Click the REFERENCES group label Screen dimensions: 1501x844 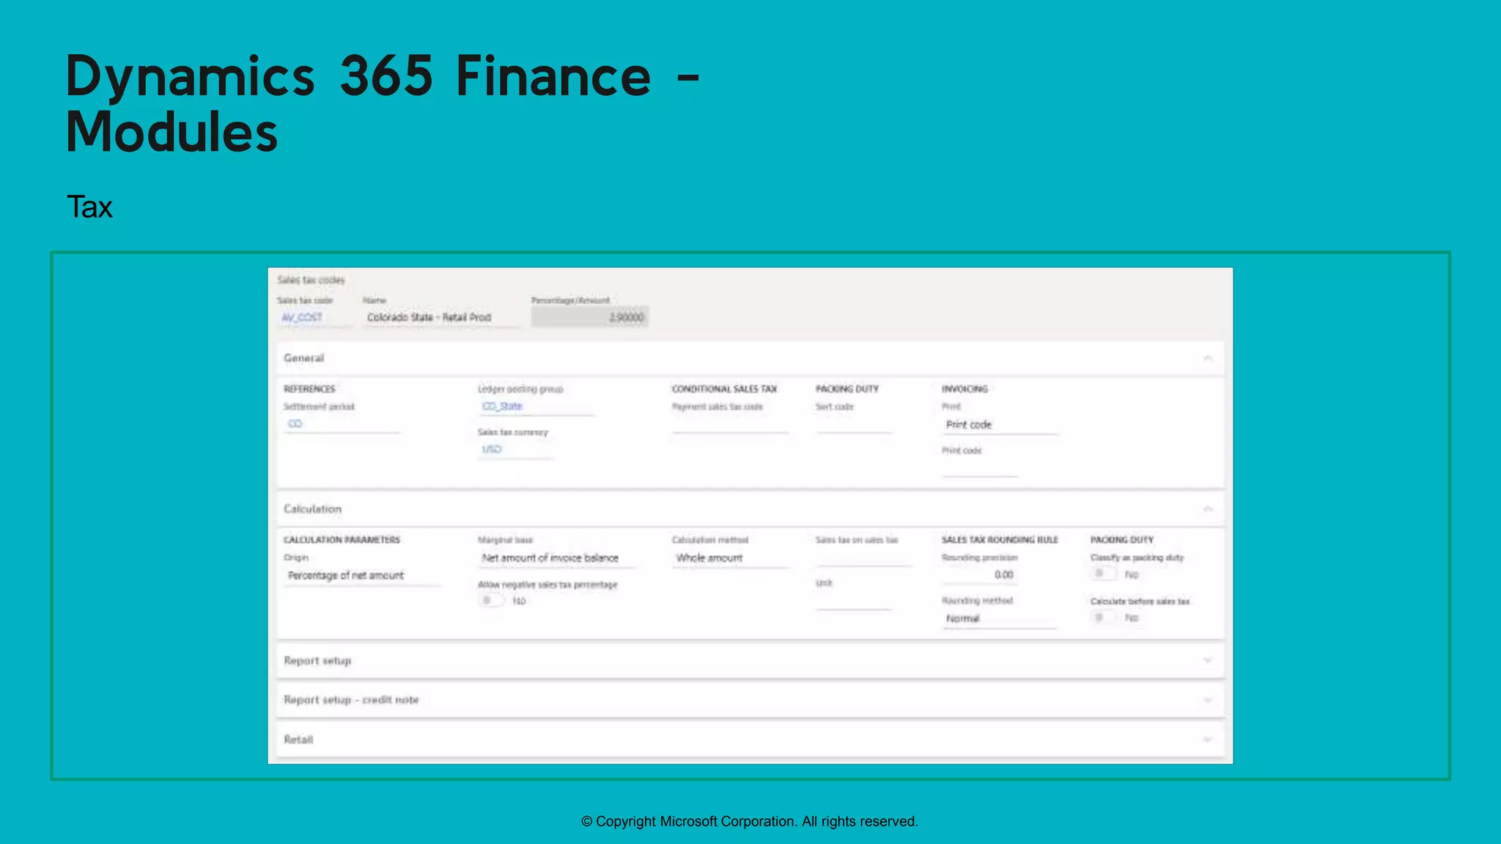(309, 389)
